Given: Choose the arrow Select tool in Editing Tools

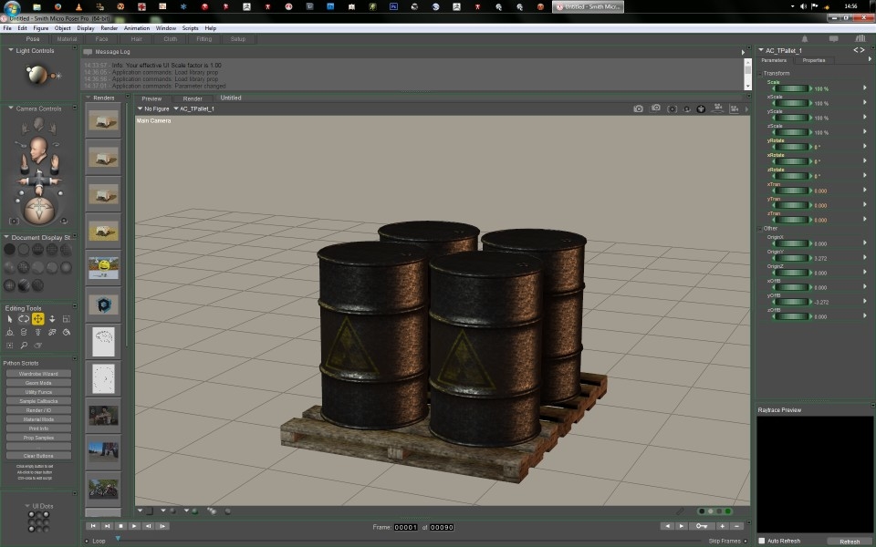Looking at the screenshot, I should tap(10, 319).
